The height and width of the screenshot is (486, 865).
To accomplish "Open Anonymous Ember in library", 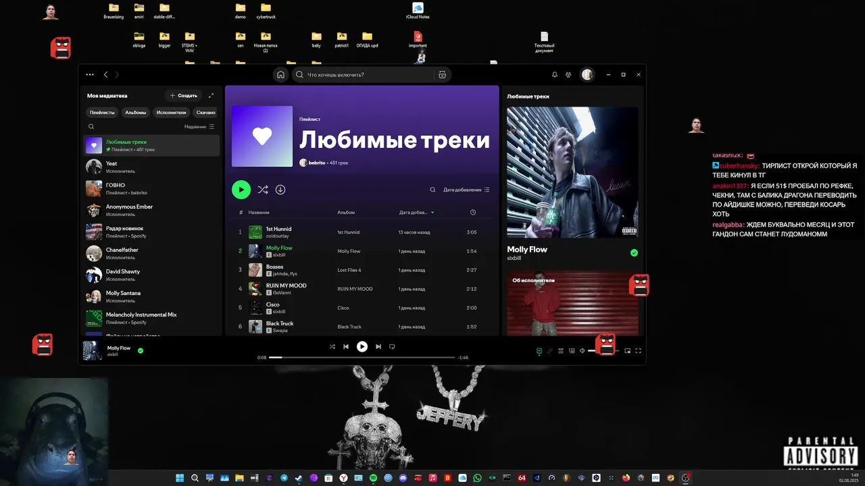I will 152,210.
